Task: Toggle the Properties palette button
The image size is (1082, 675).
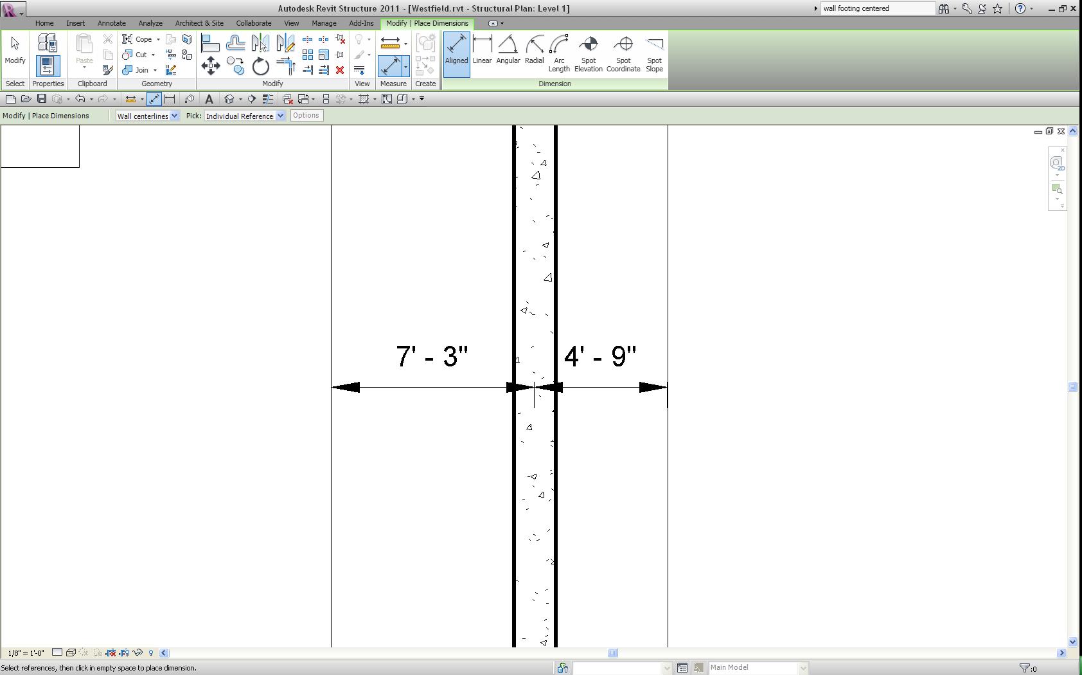Action: point(48,66)
